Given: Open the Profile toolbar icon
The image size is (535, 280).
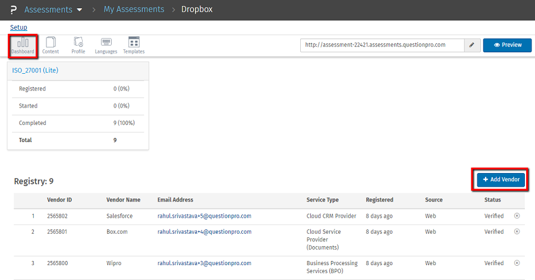Looking at the screenshot, I should pos(78,46).
